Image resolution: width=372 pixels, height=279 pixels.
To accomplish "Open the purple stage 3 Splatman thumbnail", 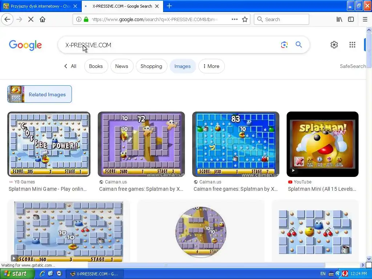I will tap(141, 144).
